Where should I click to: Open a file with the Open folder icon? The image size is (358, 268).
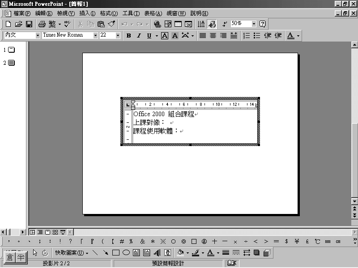pyautogui.click(x=19, y=24)
